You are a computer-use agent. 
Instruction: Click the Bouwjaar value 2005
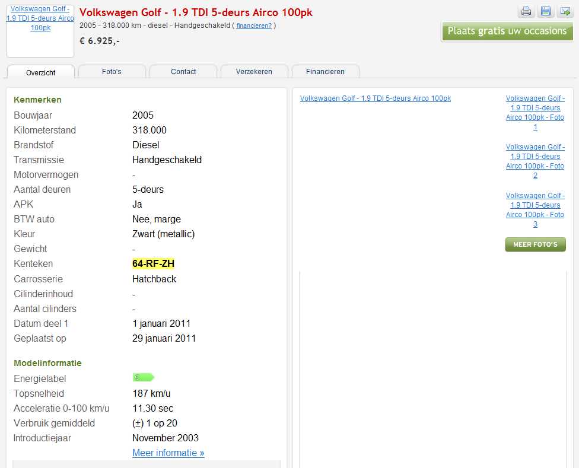(x=143, y=115)
